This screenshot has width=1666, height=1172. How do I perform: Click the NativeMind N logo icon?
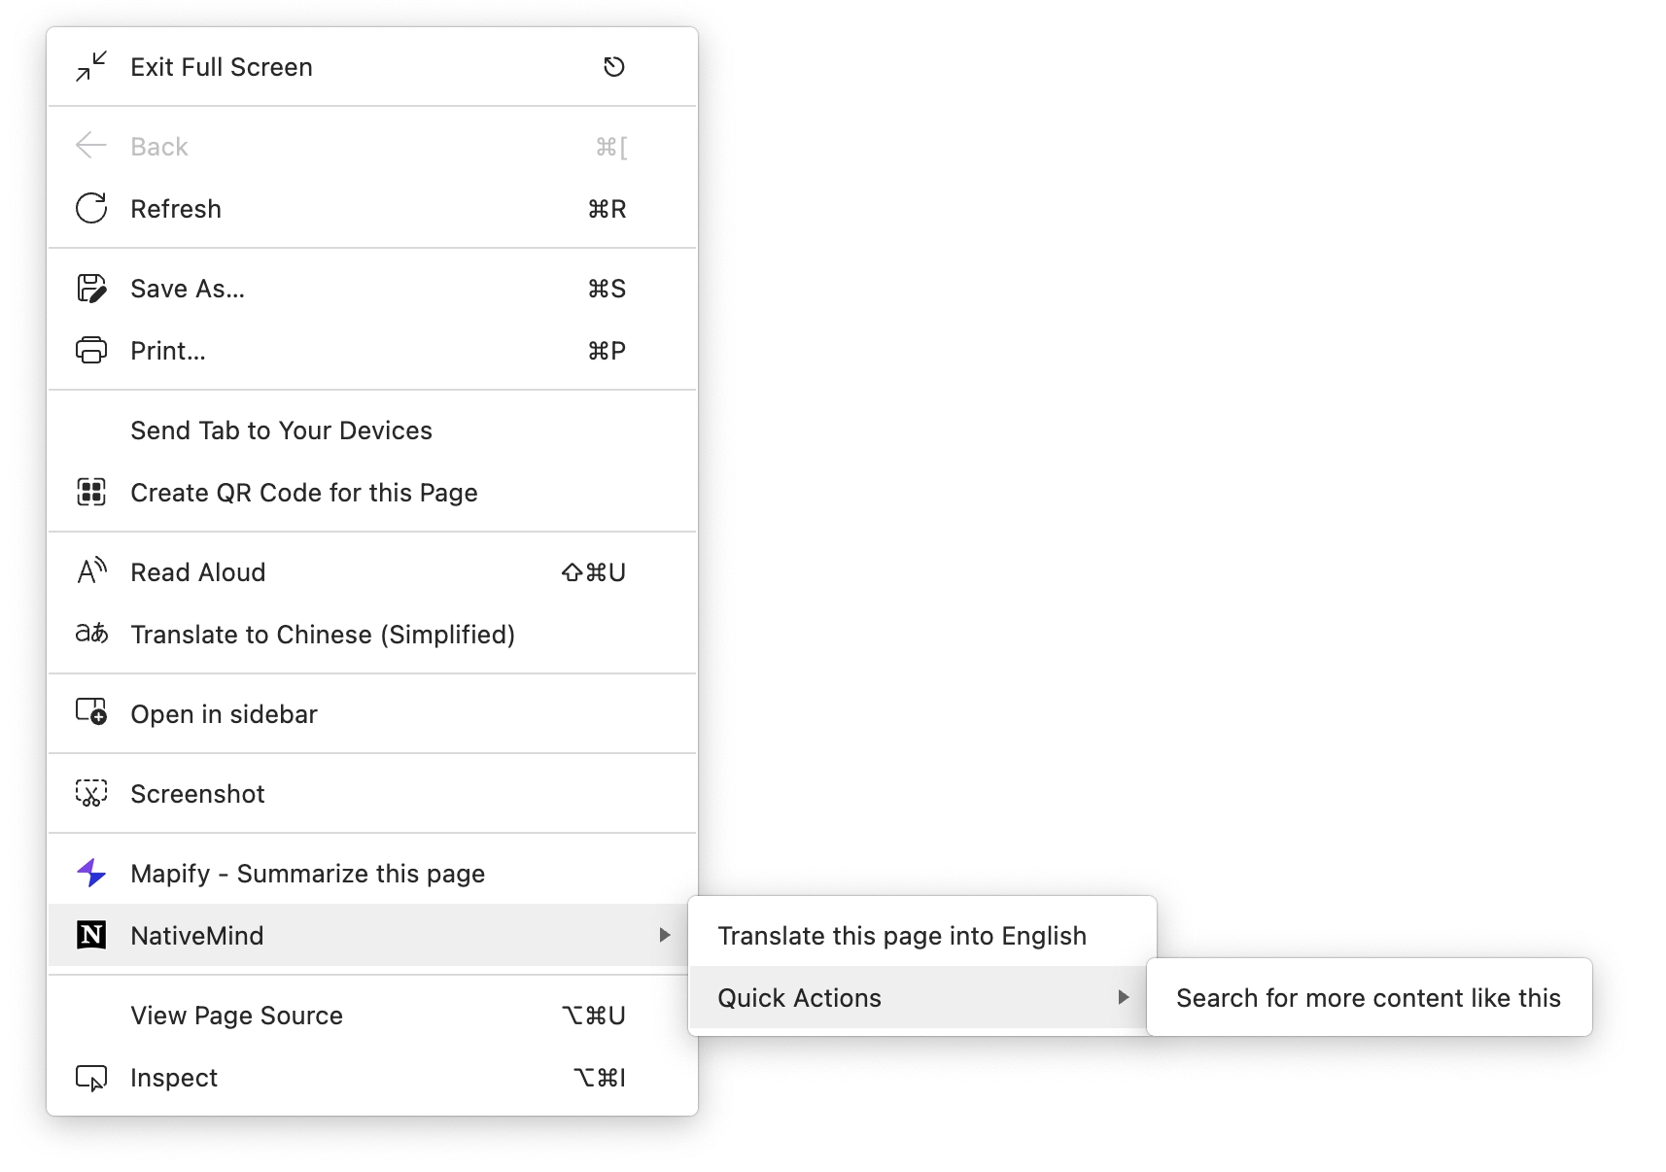click(x=91, y=935)
